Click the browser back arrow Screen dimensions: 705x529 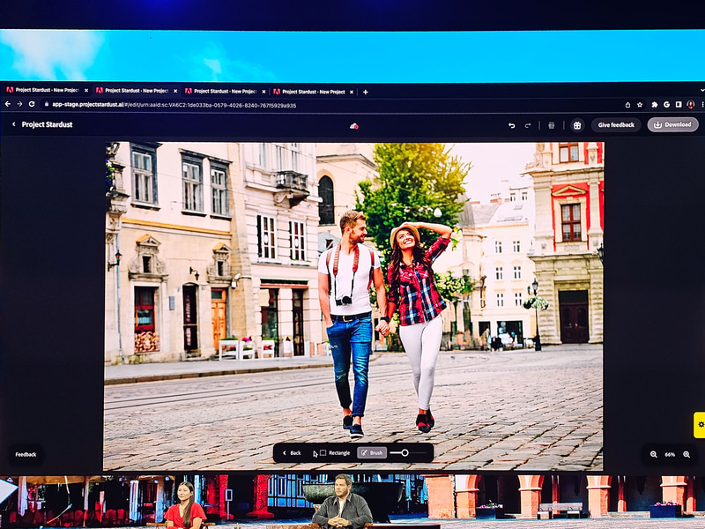pos(8,104)
